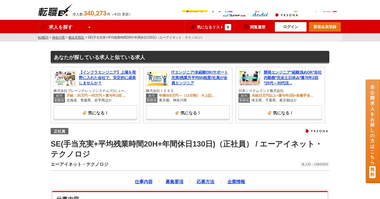
Task: Click location text 北海道、青森県、岩手県ほか
Action: click(x=89, y=100)
